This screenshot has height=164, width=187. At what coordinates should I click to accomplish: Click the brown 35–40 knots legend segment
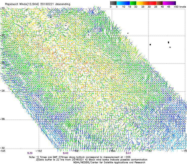click(159, 3)
